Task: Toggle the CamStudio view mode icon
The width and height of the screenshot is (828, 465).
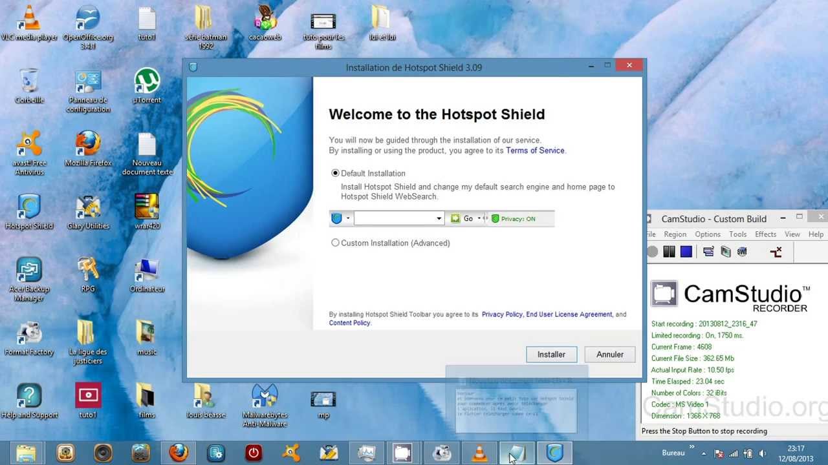Action: (708, 252)
